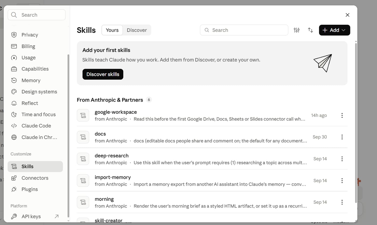Image resolution: width=377 pixels, height=225 pixels.
Task: Select Time and focus
Action: coord(35,115)
